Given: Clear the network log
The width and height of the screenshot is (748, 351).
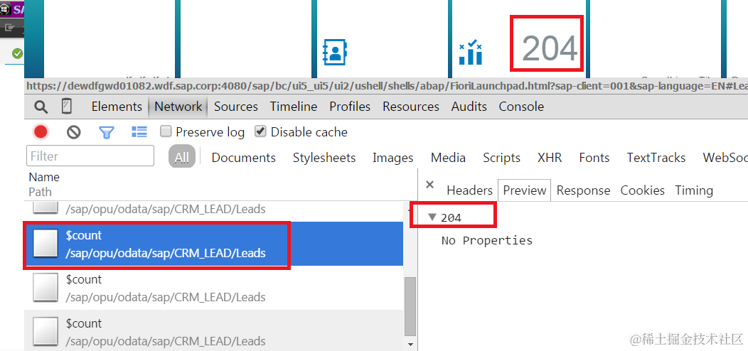Looking at the screenshot, I should coord(73,132).
